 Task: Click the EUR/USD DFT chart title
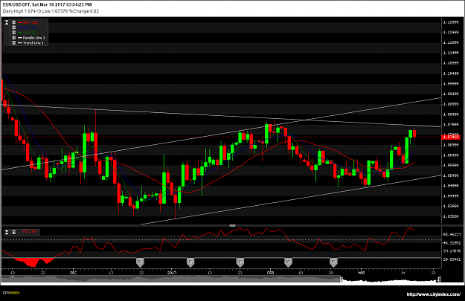pyautogui.click(x=47, y=4)
